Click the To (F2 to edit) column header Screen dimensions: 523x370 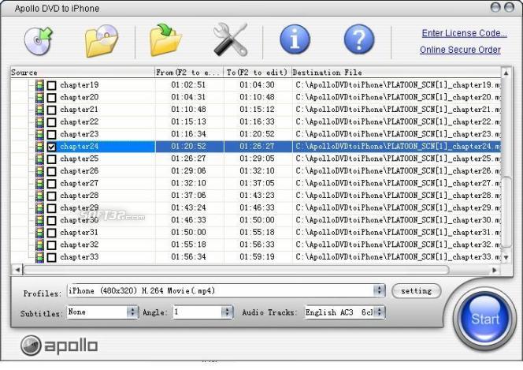pyautogui.click(x=258, y=73)
